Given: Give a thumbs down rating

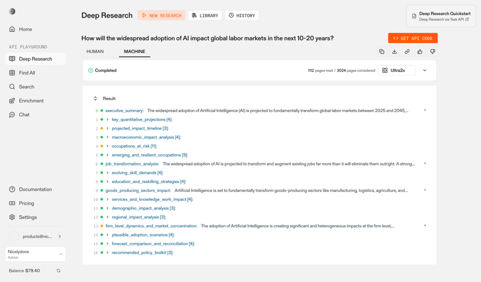Looking at the screenshot, I should coord(432,52).
